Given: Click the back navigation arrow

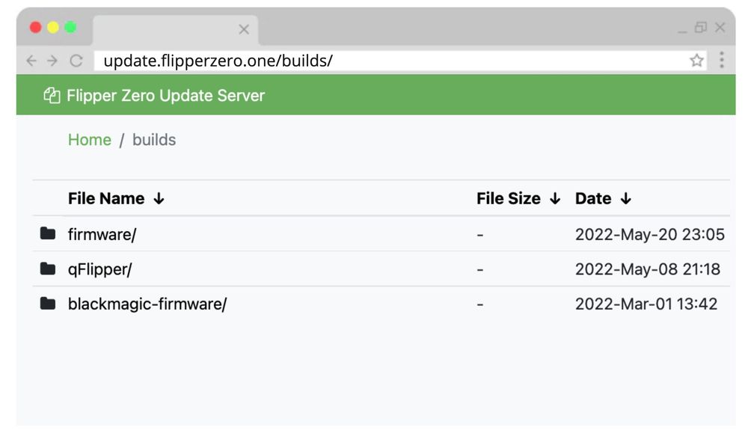Looking at the screenshot, I should pos(30,61).
